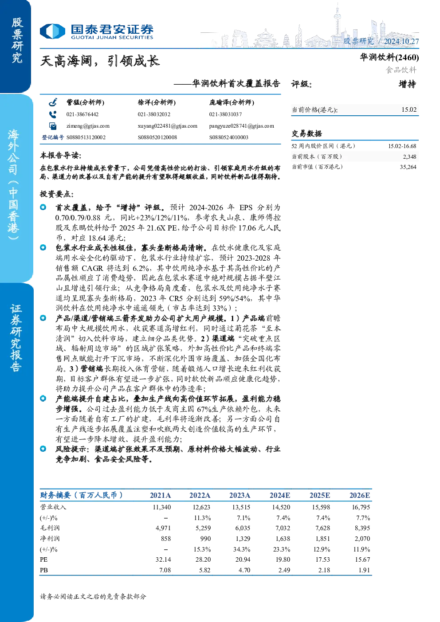Click the bullet icon before 产品/渠道/营销端
Screen dimensions: 440x622
pyautogui.click(x=43, y=318)
